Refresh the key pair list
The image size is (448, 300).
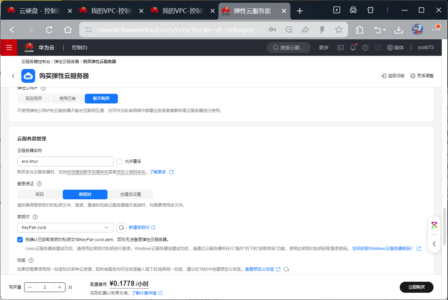(121, 228)
